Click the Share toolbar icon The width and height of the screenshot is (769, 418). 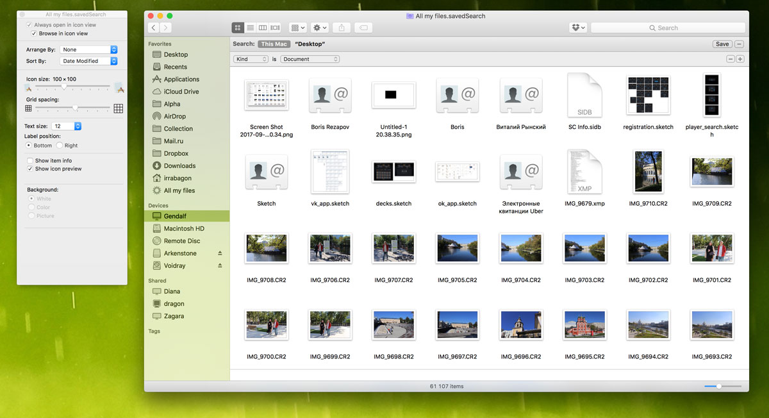click(342, 28)
